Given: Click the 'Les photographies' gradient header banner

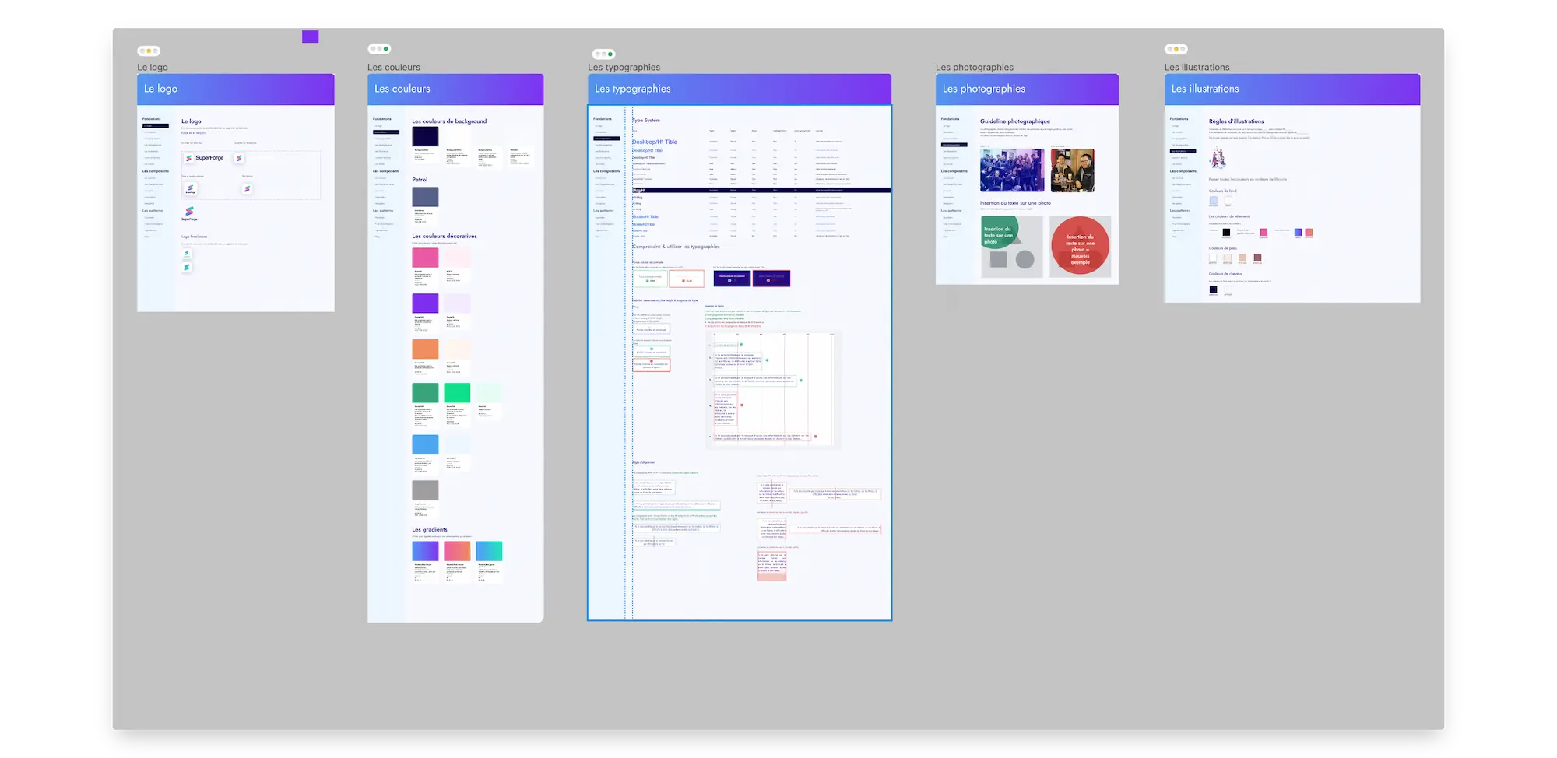Looking at the screenshot, I should tap(1027, 89).
